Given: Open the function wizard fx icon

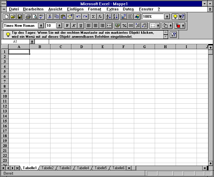Looking at the screenshot, I should (x=100, y=17).
